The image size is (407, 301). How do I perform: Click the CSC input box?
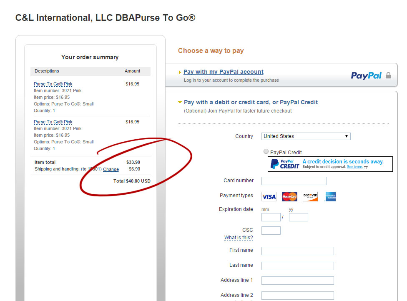(271, 231)
